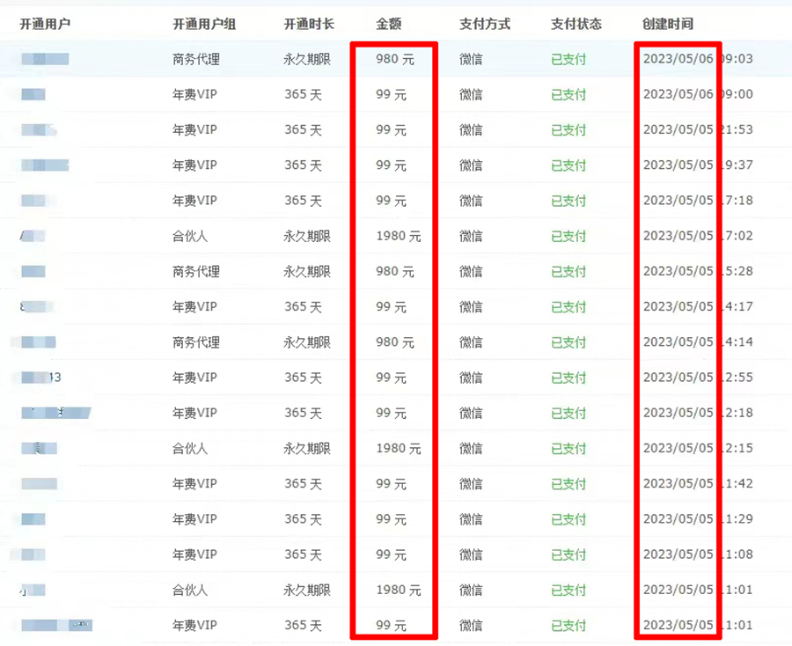
Task: Click 已支付 status in the 09:00 row
Action: pos(568,95)
